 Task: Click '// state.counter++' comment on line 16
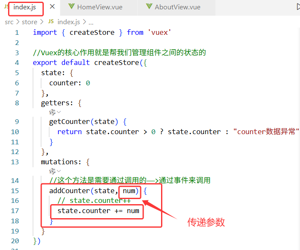click(94, 201)
